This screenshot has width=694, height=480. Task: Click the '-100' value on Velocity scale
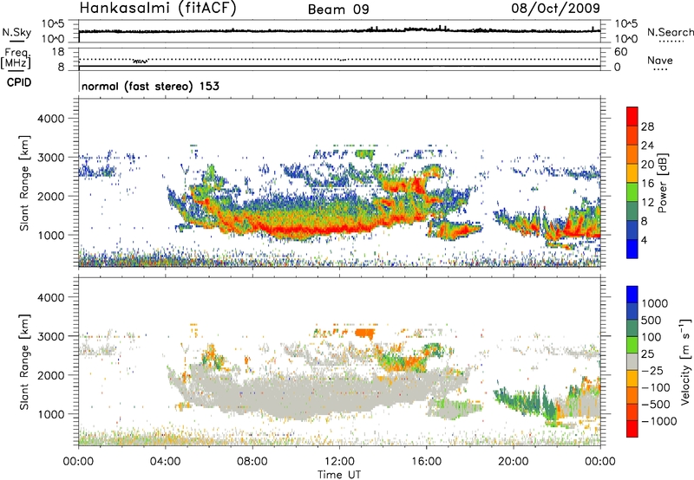click(656, 387)
